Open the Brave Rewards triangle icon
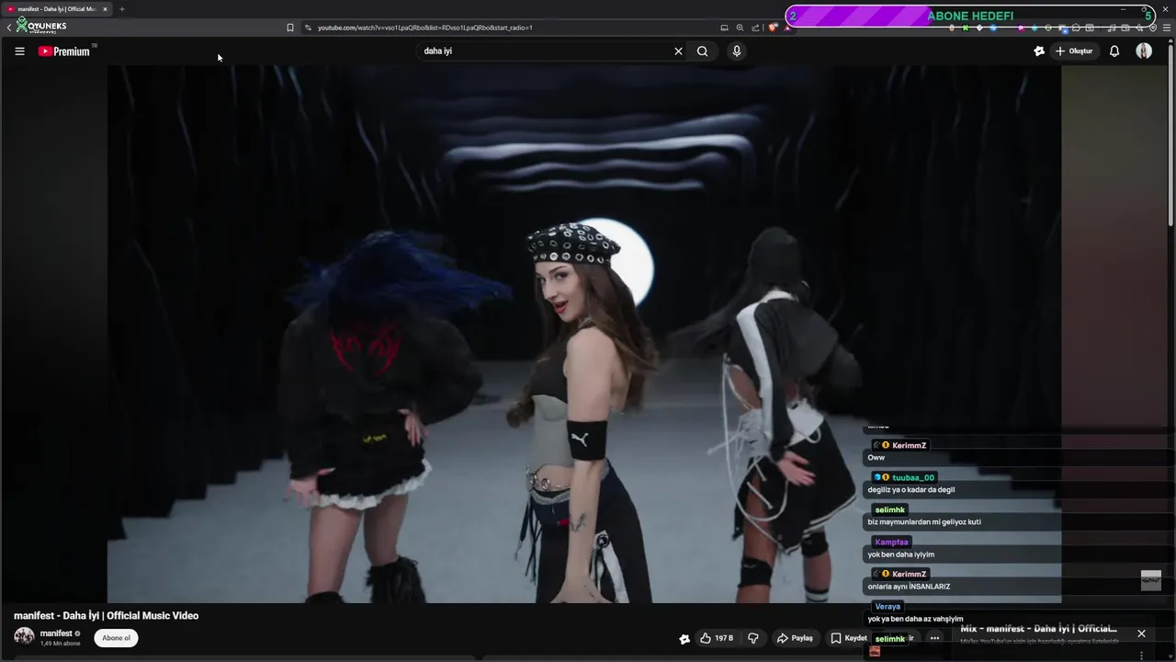The image size is (1176, 662). pyautogui.click(x=787, y=28)
